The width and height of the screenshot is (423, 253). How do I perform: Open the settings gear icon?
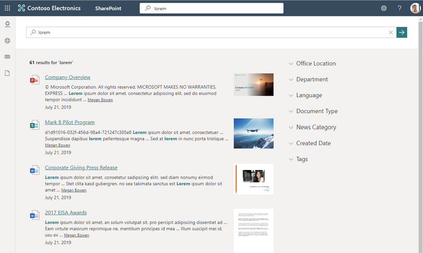[x=384, y=8]
